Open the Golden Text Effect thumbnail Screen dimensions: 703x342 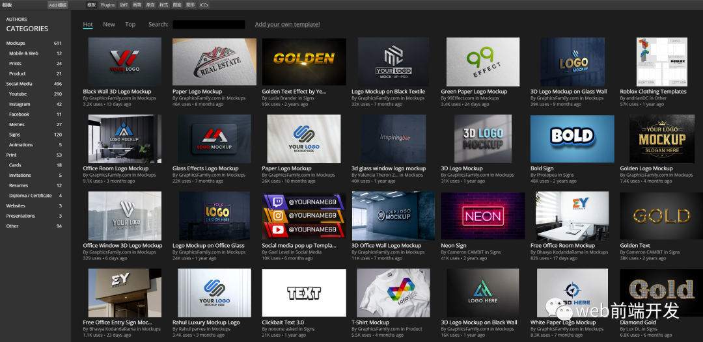[304, 62]
